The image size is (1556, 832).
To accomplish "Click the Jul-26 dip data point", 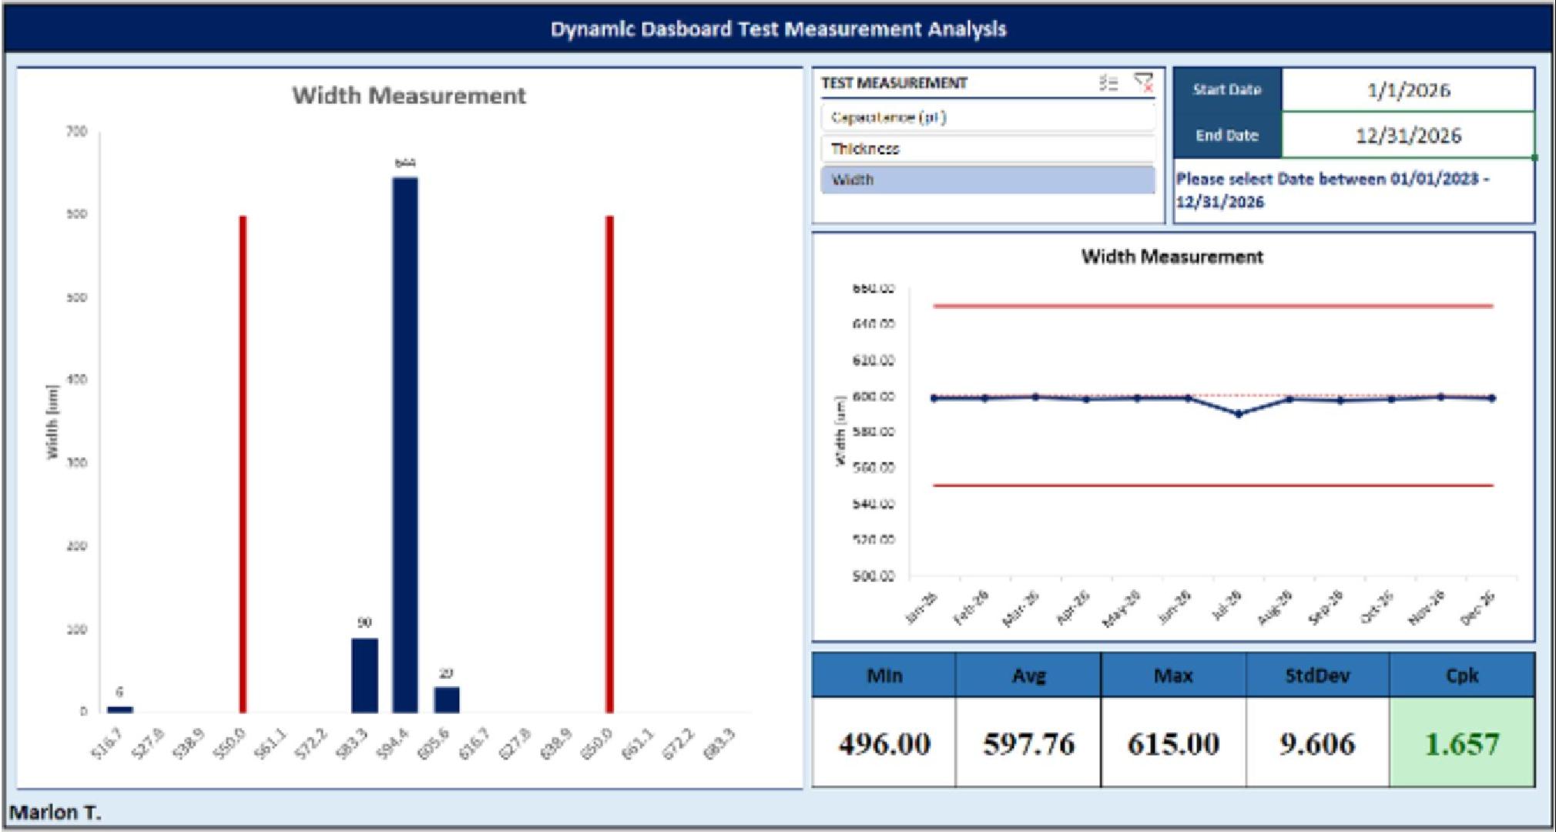I will (1239, 414).
